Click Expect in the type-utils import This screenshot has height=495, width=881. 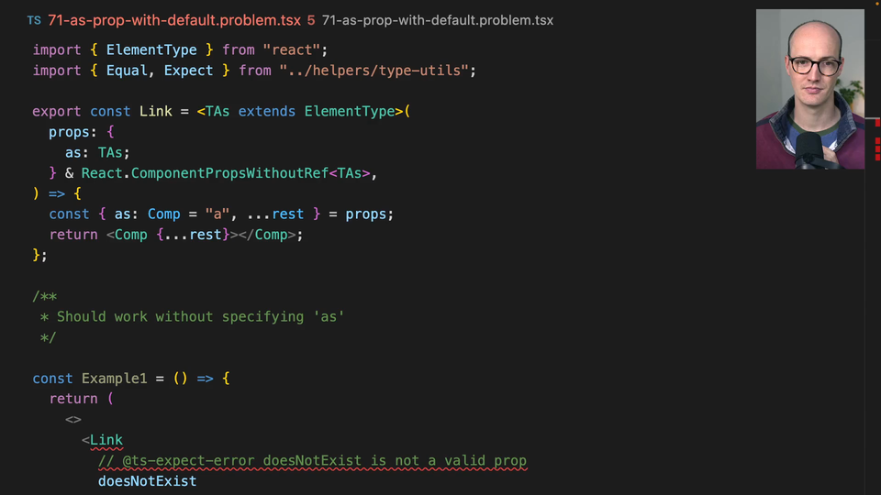click(188, 71)
